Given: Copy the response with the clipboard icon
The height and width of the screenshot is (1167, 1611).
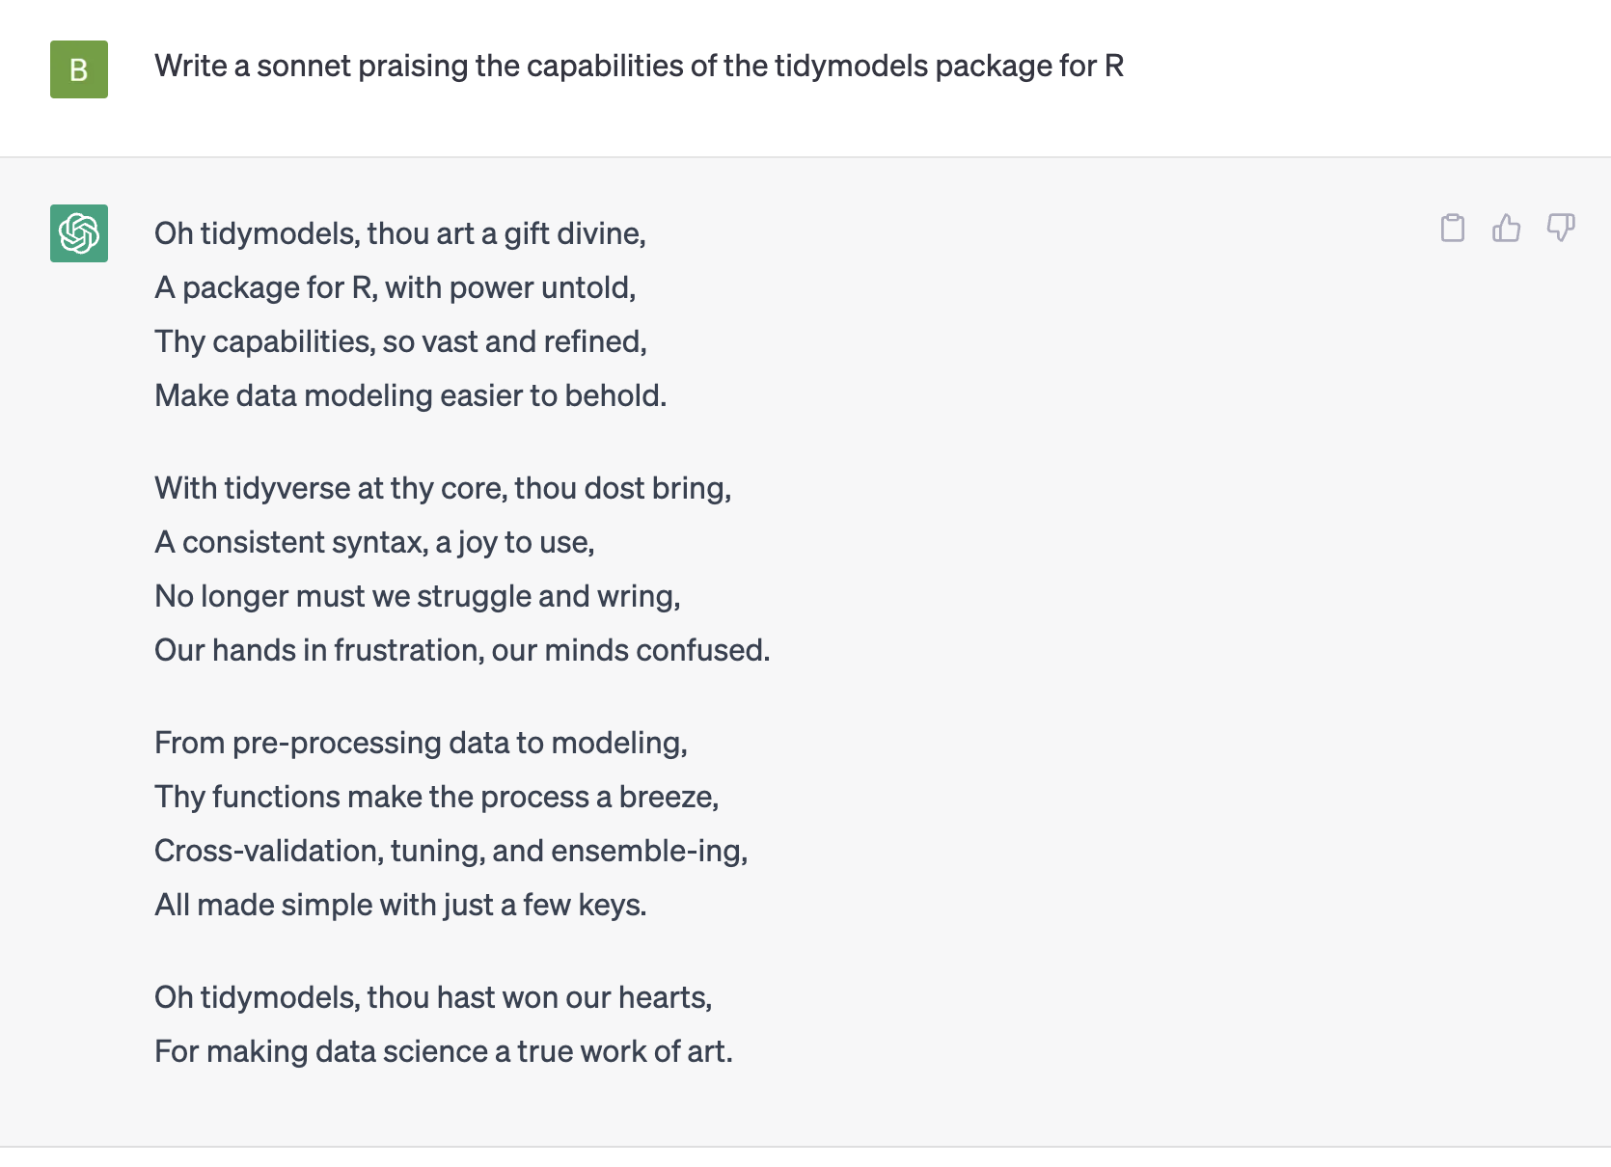Looking at the screenshot, I should 1452,228.
